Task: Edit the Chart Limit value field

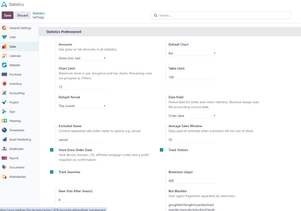Action: (x=82, y=87)
